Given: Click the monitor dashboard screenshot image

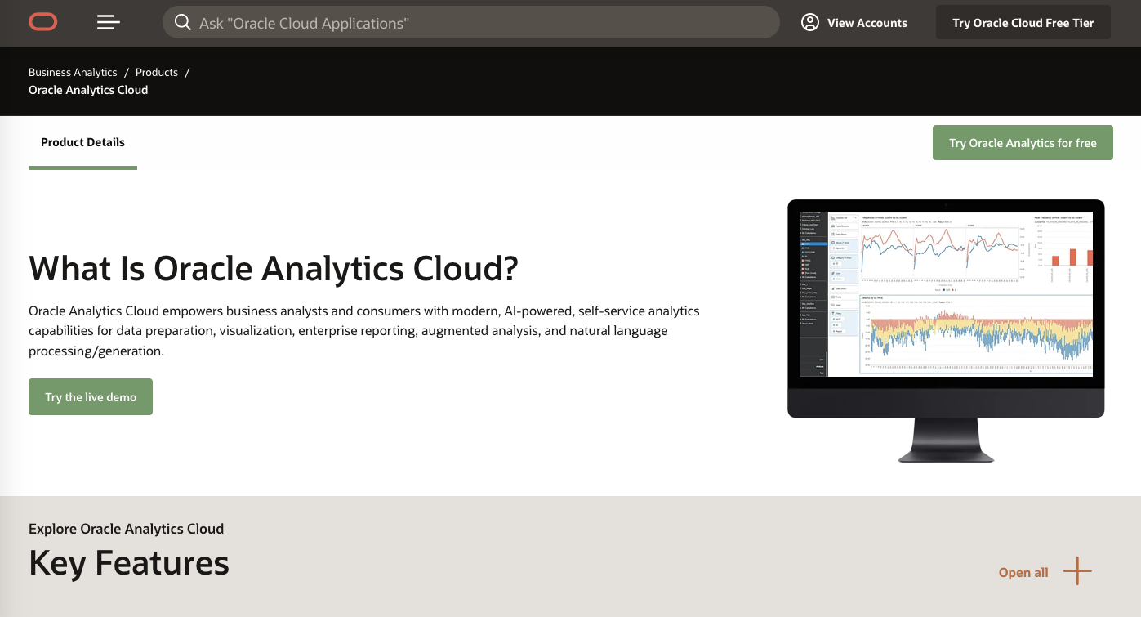Looking at the screenshot, I should point(946,331).
